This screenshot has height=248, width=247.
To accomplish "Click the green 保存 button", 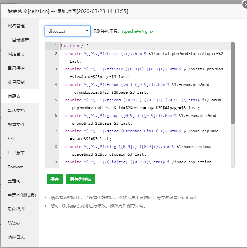I will pyautogui.click(x=54, y=179).
